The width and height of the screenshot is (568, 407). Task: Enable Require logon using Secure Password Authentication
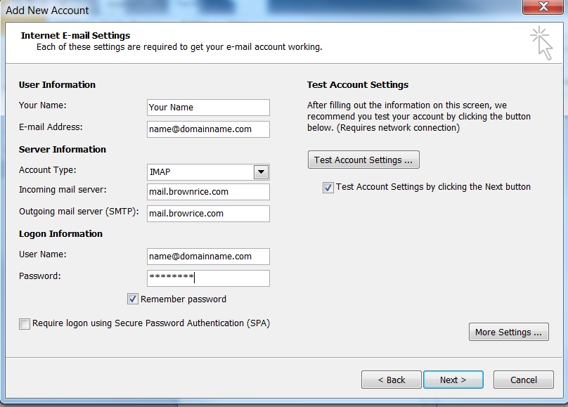click(25, 324)
